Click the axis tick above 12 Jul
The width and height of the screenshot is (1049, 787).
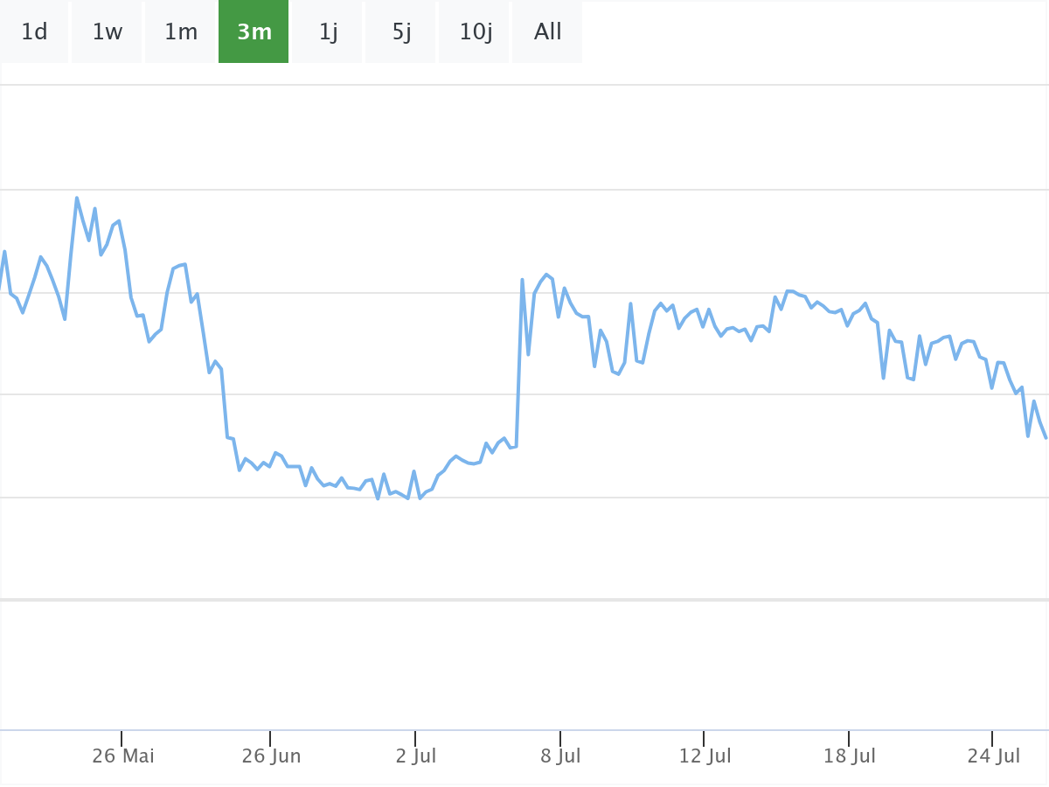[x=704, y=738]
